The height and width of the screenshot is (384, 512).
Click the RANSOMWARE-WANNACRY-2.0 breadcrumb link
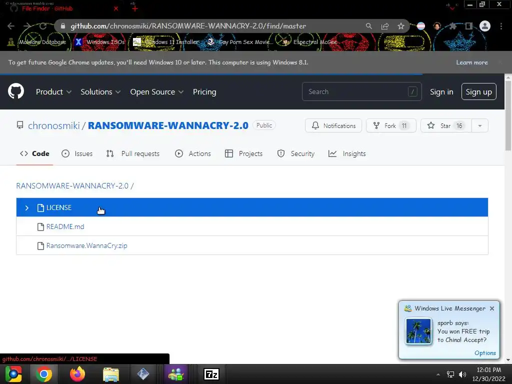pyautogui.click(x=72, y=186)
